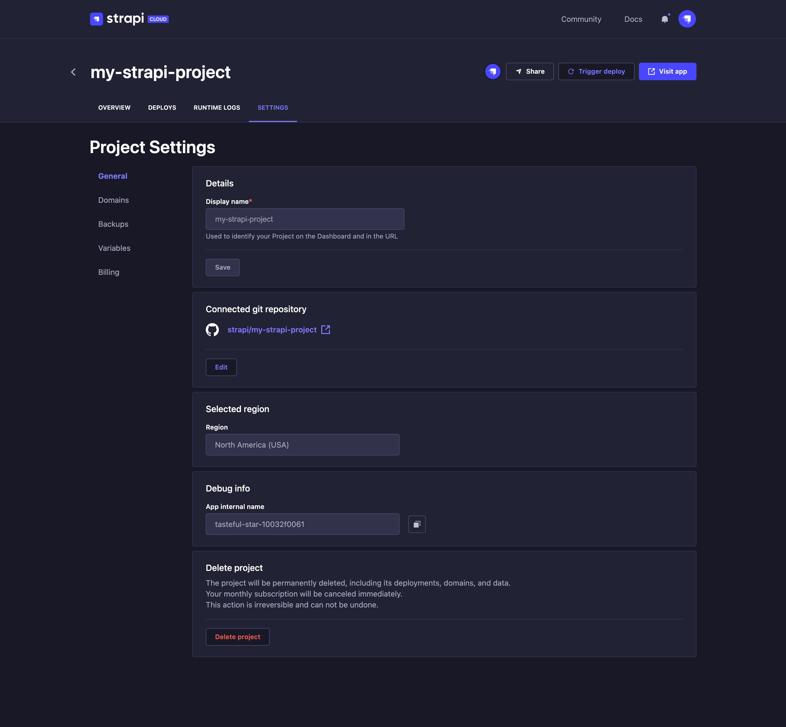
Task: Click the strapi/my-strapi-project link
Action: point(272,329)
